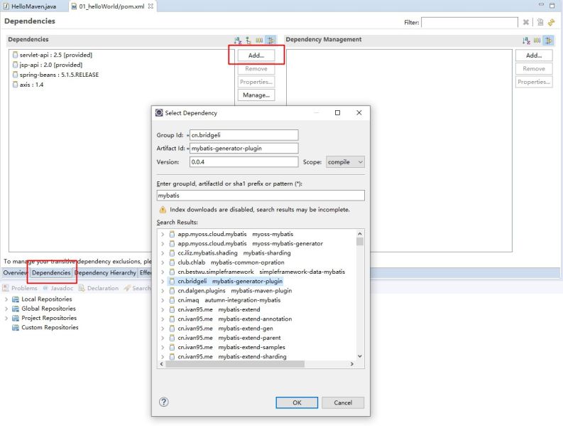Click the Global Repositories folder icon
The height and width of the screenshot is (426, 563).
(16, 309)
